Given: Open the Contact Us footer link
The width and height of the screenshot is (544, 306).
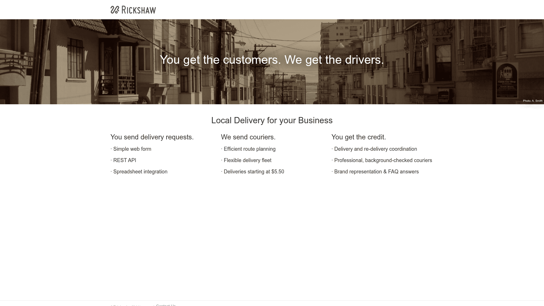Looking at the screenshot, I should pyautogui.click(x=166, y=305).
